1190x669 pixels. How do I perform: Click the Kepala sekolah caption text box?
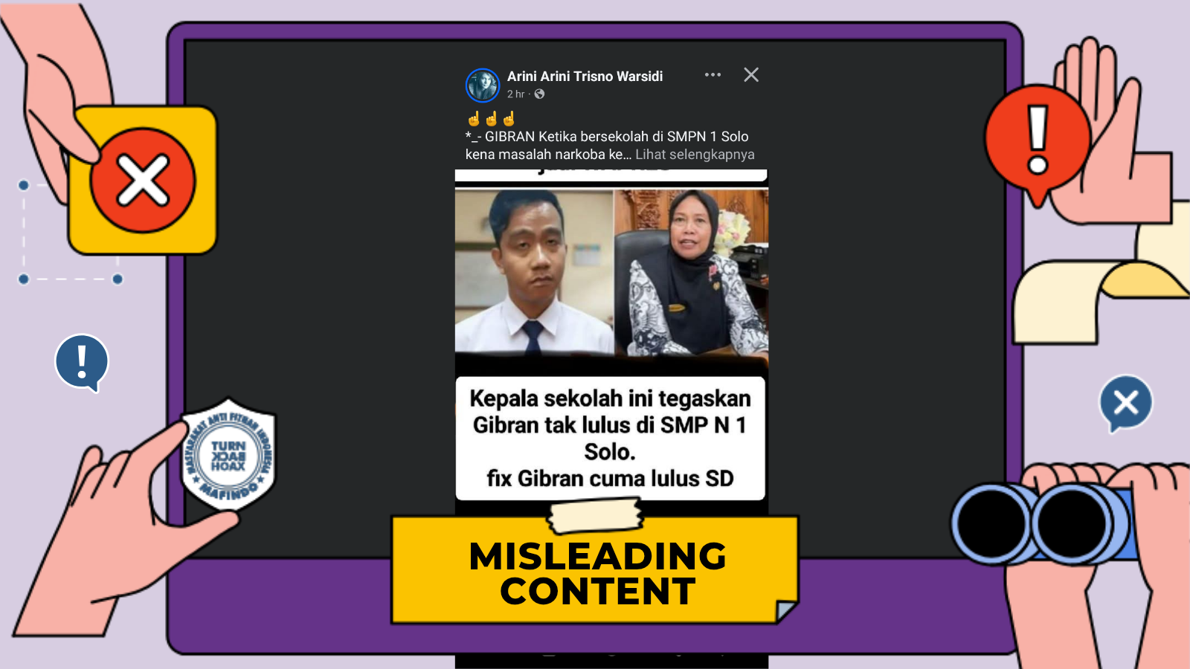(x=610, y=439)
